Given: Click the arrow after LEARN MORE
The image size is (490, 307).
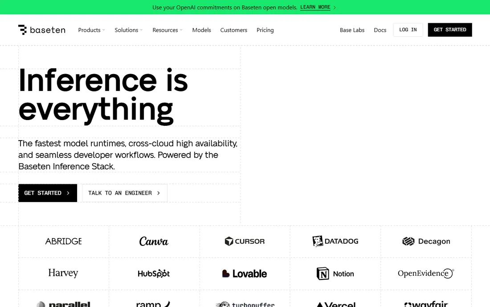Looking at the screenshot, I should tap(335, 7).
